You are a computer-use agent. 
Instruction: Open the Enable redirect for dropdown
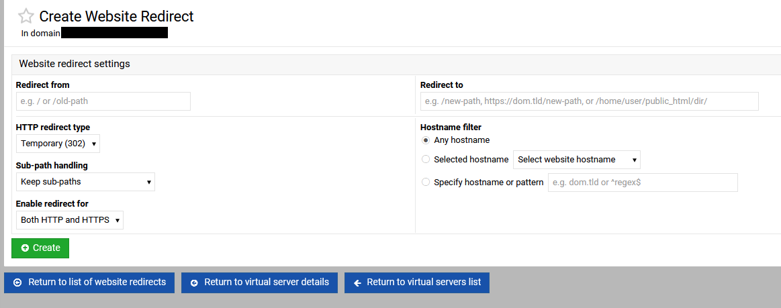click(70, 220)
